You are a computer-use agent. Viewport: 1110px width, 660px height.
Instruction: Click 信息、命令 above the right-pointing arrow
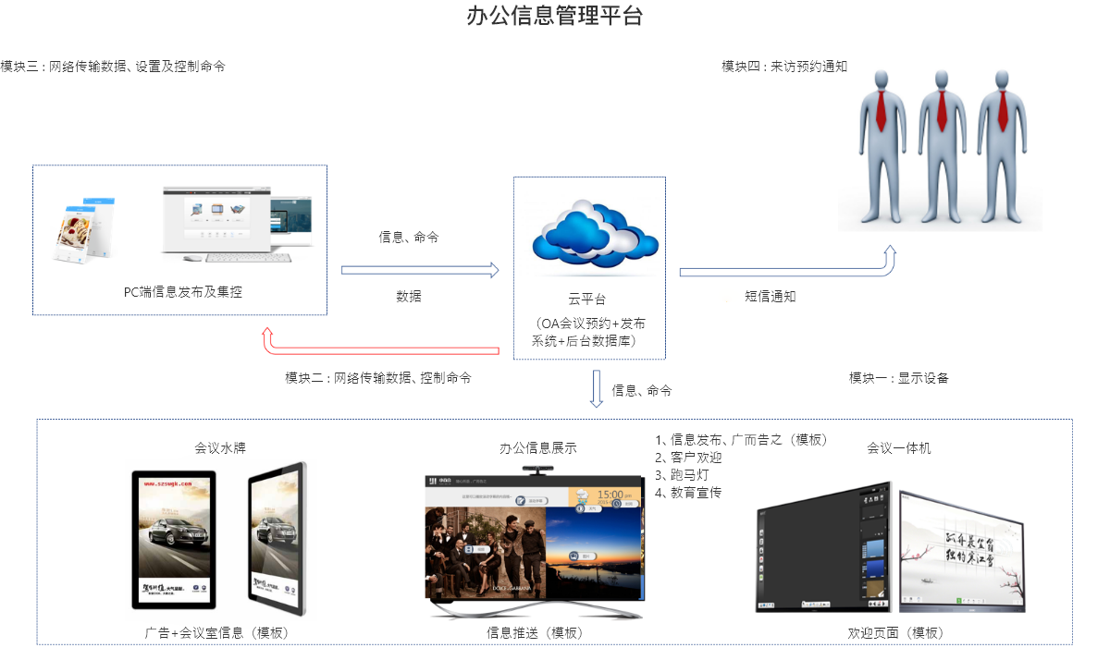[409, 237]
